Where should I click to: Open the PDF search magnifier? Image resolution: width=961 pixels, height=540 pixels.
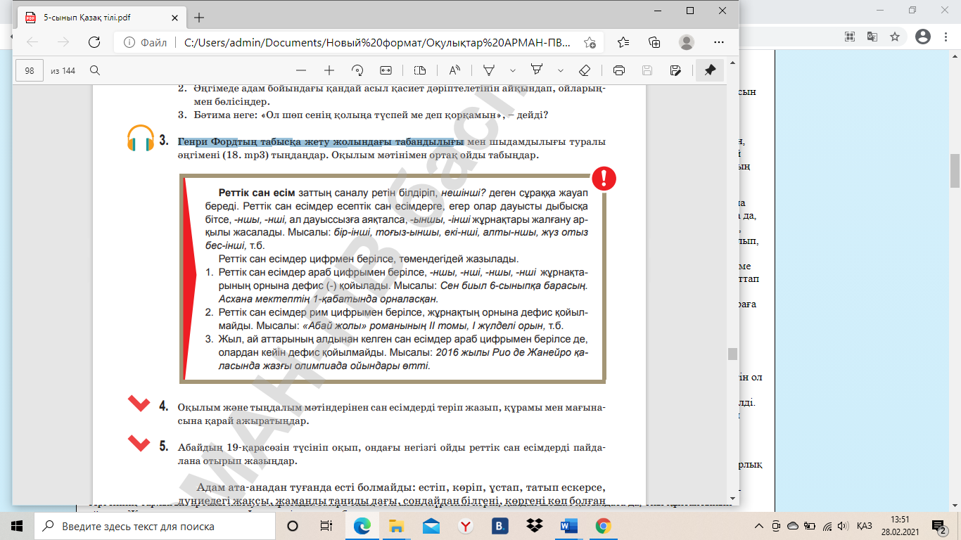coord(95,70)
